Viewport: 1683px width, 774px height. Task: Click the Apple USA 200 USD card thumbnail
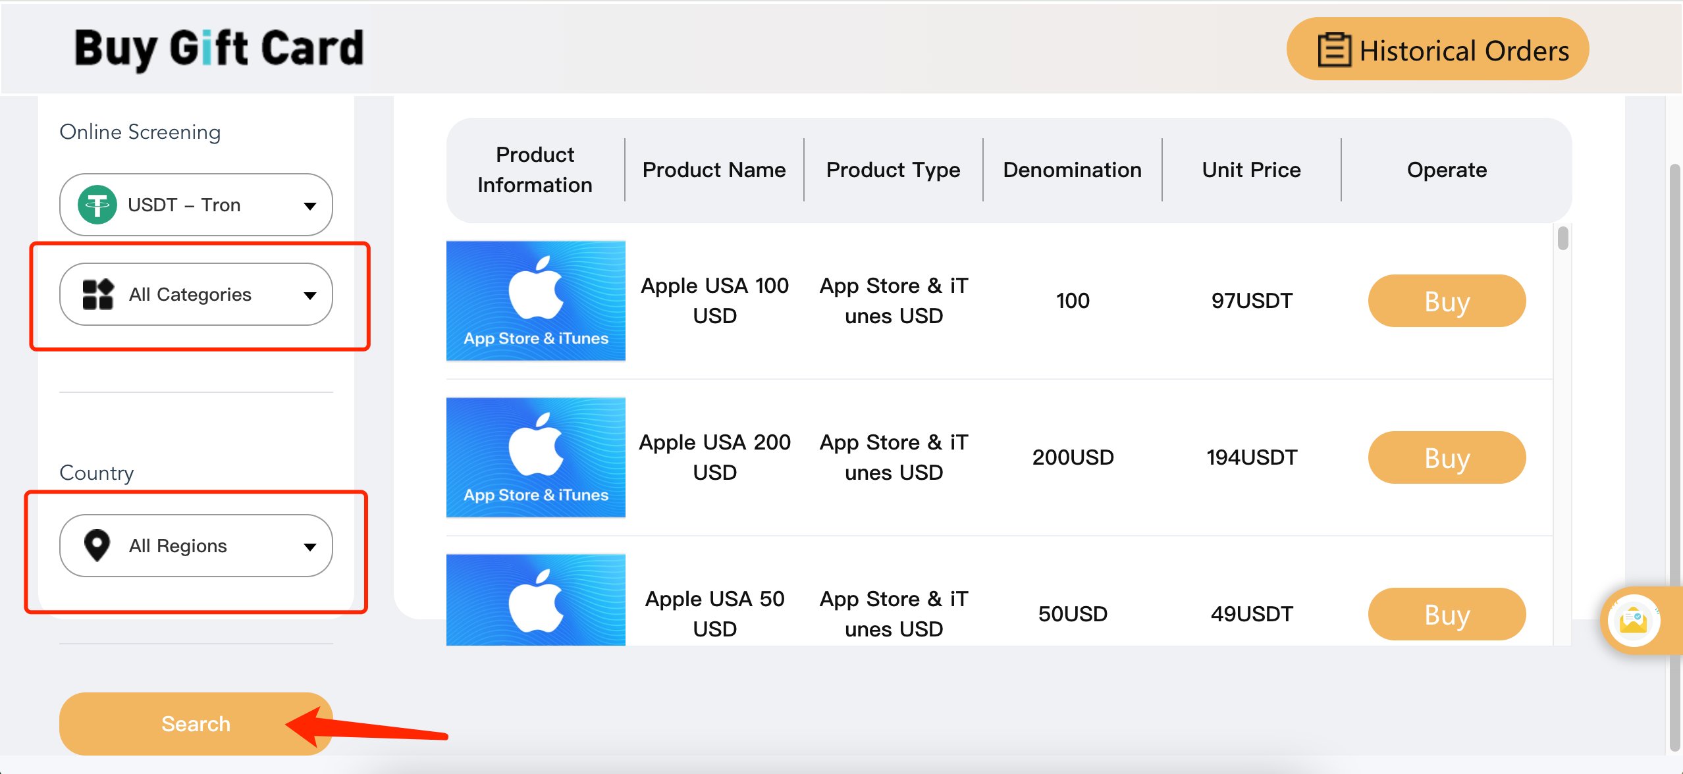click(x=536, y=457)
